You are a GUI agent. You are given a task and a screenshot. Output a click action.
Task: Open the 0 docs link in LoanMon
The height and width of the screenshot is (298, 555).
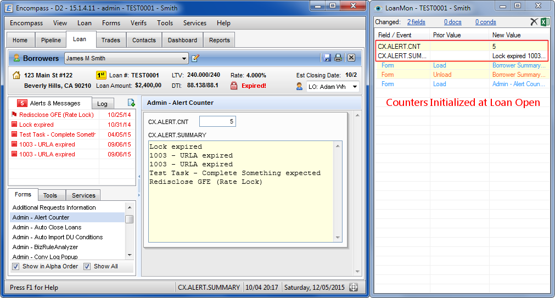click(x=453, y=22)
